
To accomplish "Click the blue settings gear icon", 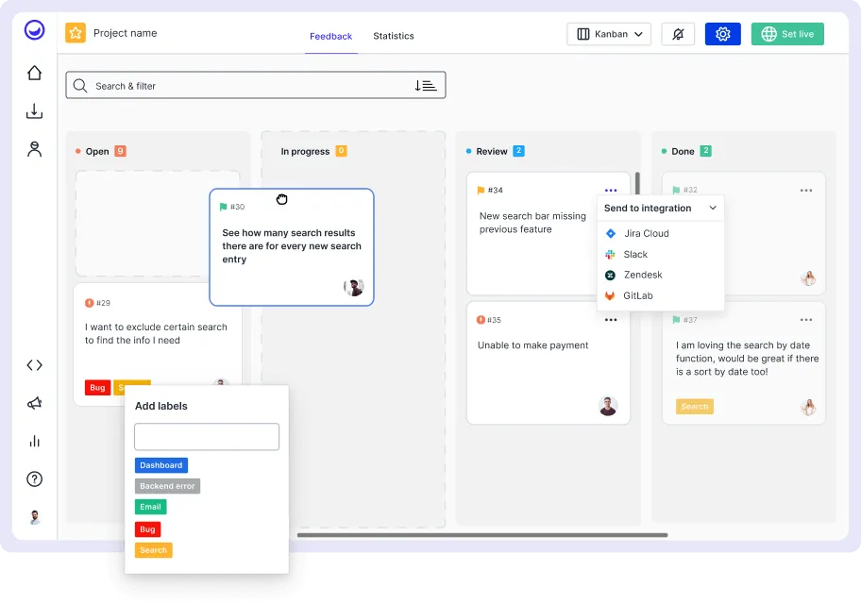I will click(x=722, y=32).
